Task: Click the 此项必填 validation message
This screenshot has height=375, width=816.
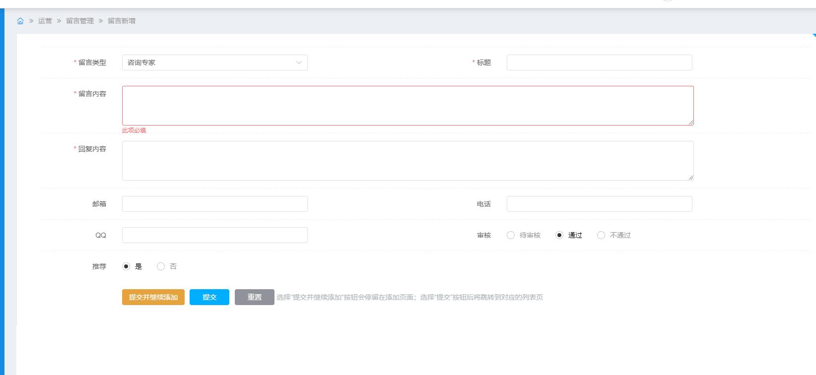Action: pyautogui.click(x=134, y=130)
